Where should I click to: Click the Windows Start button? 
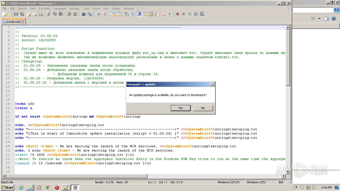click(7, 188)
